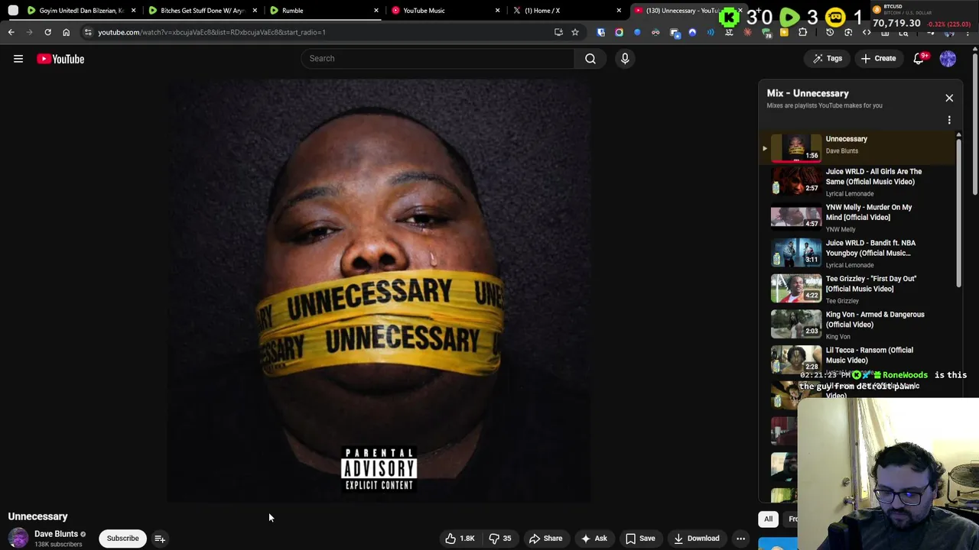Open the code brackets toolbar icon

[x=867, y=32]
